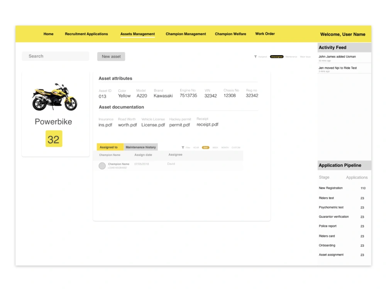Click Welcome, User Name

coord(343,34)
